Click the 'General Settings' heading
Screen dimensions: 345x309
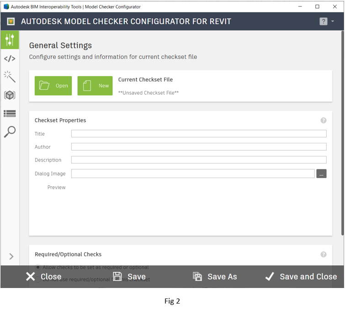pyautogui.click(x=60, y=45)
